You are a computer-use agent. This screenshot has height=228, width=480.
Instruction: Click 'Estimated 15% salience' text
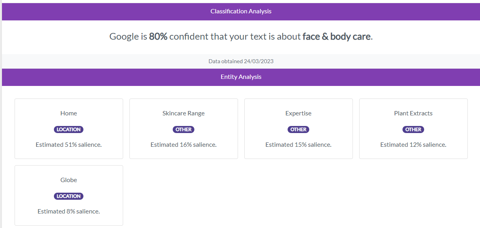(299, 145)
